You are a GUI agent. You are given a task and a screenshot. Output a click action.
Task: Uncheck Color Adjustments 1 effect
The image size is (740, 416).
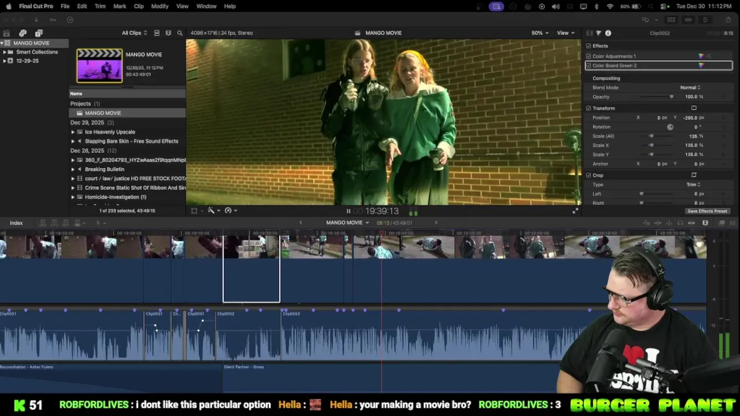589,56
